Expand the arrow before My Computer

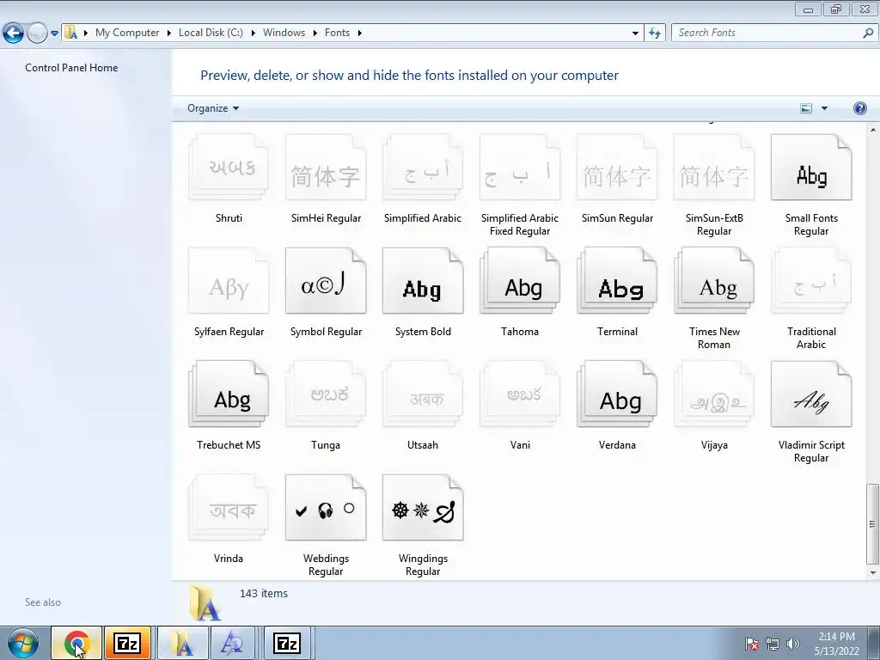[x=85, y=34]
